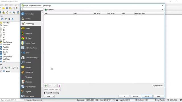The image size is (182, 102).
Task: Add a new rule with plus icon
Action: click(x=45, y=86)
